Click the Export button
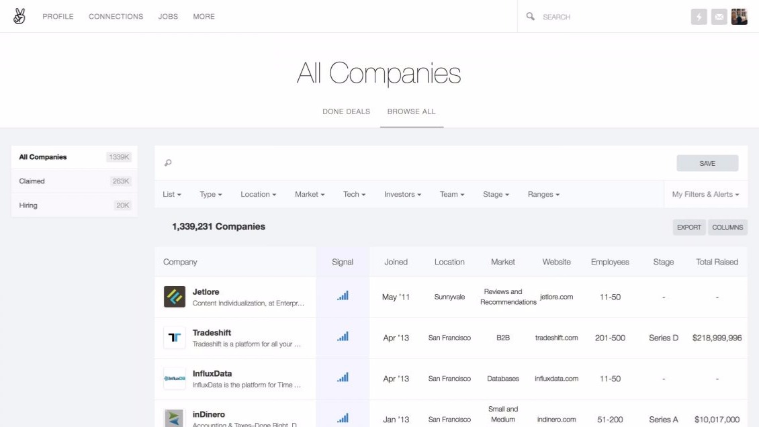Viewport: 759px width, 427px height. (x=689, y=228)
